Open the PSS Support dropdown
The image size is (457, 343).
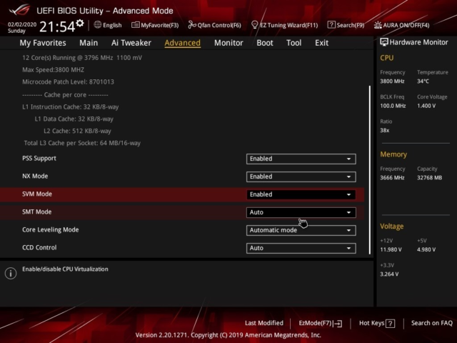[301, 159]
